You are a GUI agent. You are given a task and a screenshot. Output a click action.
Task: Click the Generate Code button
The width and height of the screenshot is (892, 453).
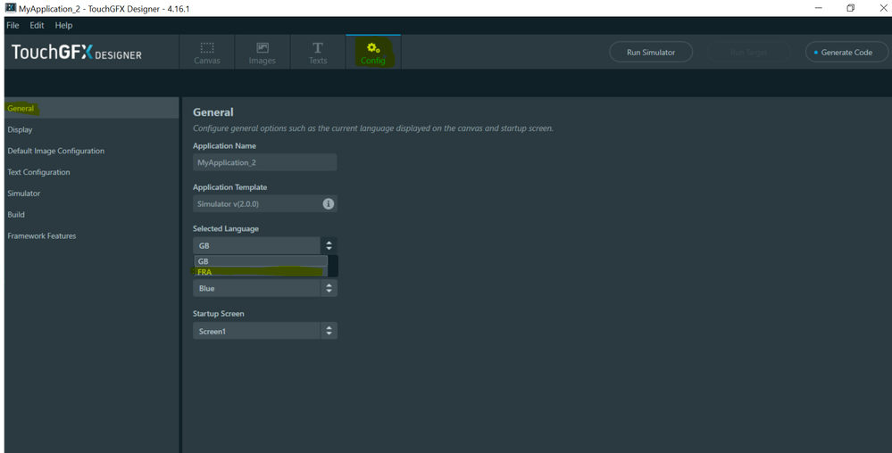tap(846, 53)
